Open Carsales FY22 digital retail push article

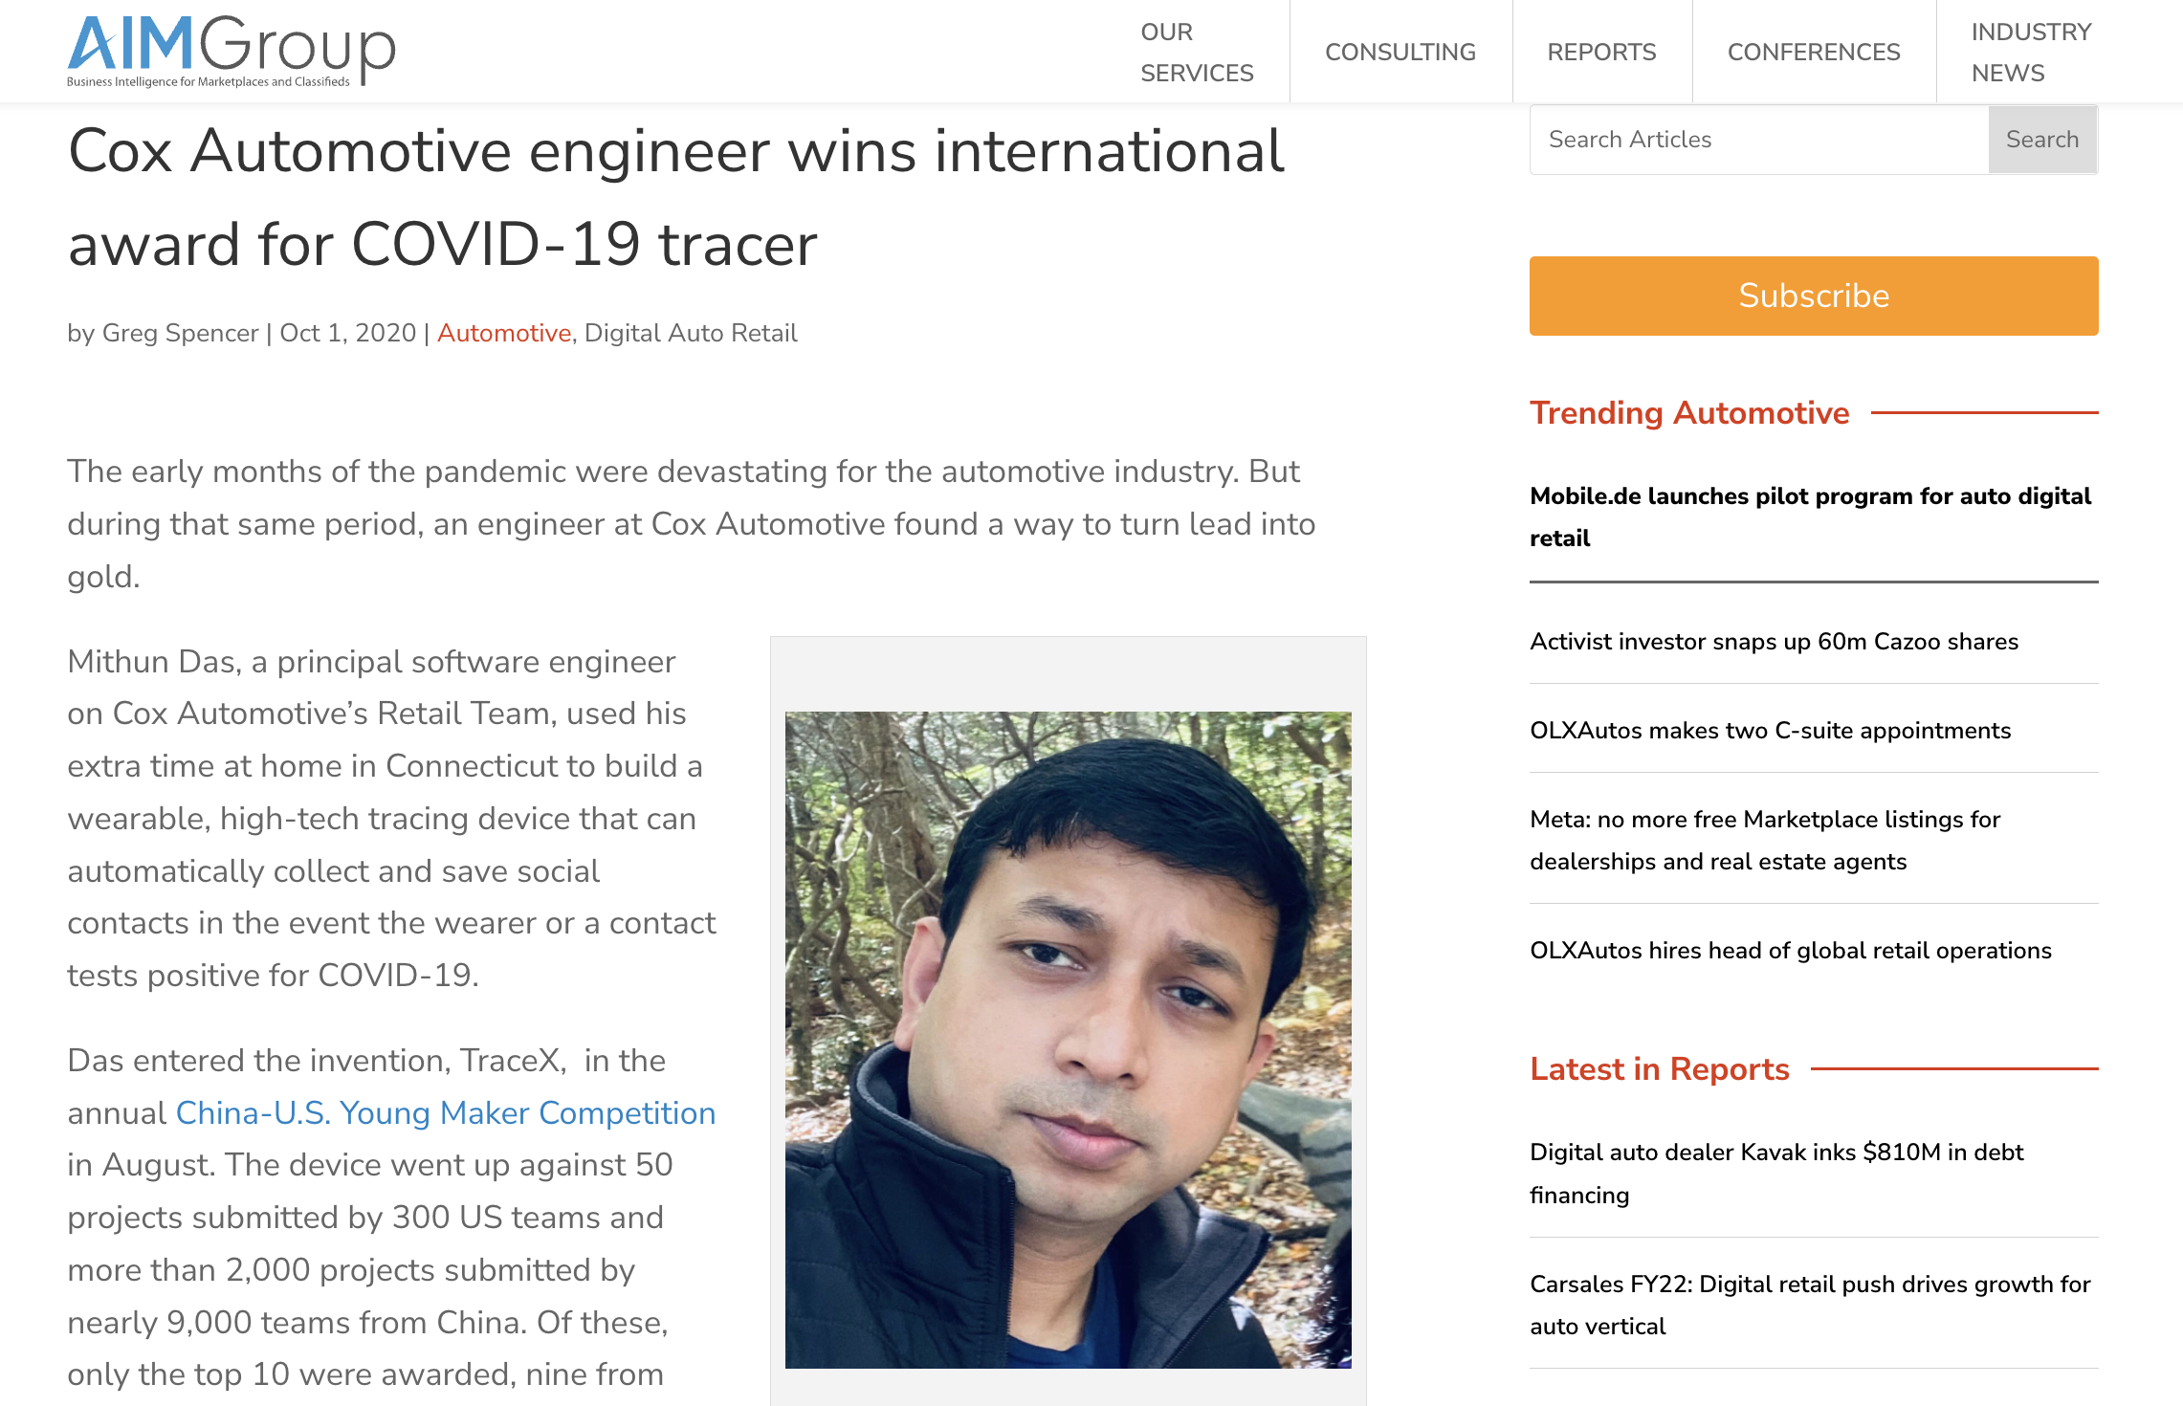point(1810,1305)
